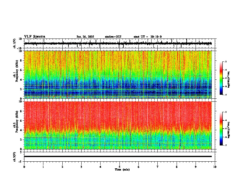The image size is (242, 187).
Task: Click the "3" minute tick label
Action: (81, 167)
